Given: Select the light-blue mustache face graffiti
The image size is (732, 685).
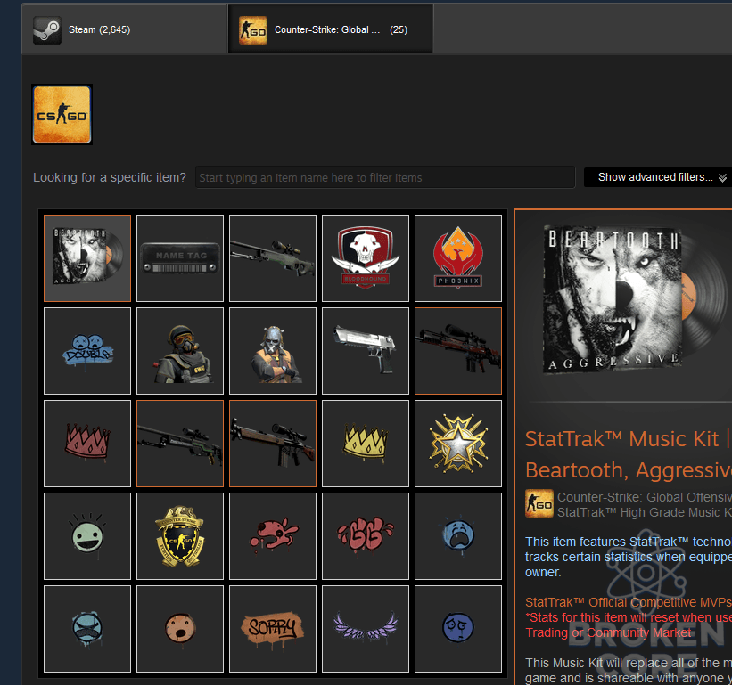Looking at the screenshot, I should 87,629.
